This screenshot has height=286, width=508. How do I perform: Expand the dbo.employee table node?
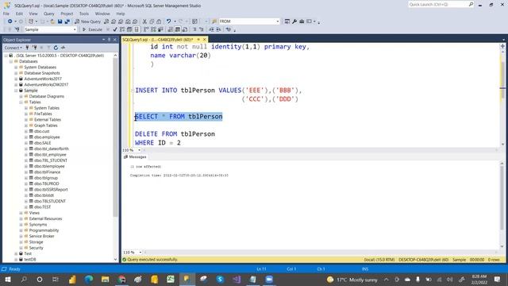[26, 137]
